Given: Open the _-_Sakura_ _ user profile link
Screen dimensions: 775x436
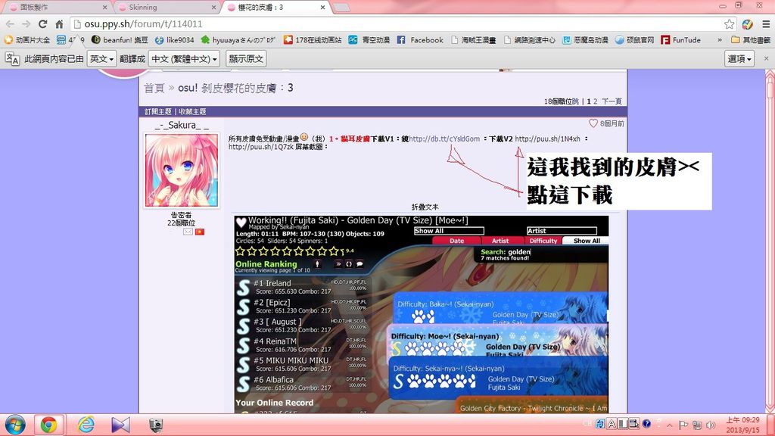Looking at the screenshot, I should 182,125.
